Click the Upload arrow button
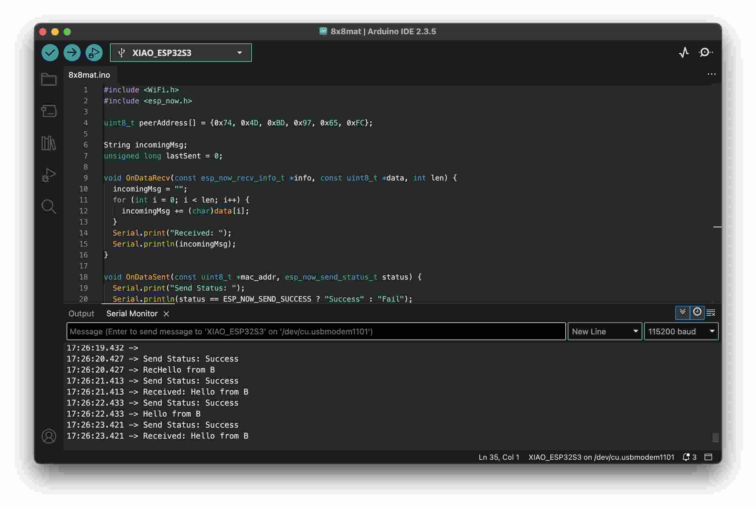Image resolution: width=756 pixels, height=509 pixels. pos(72,53)
